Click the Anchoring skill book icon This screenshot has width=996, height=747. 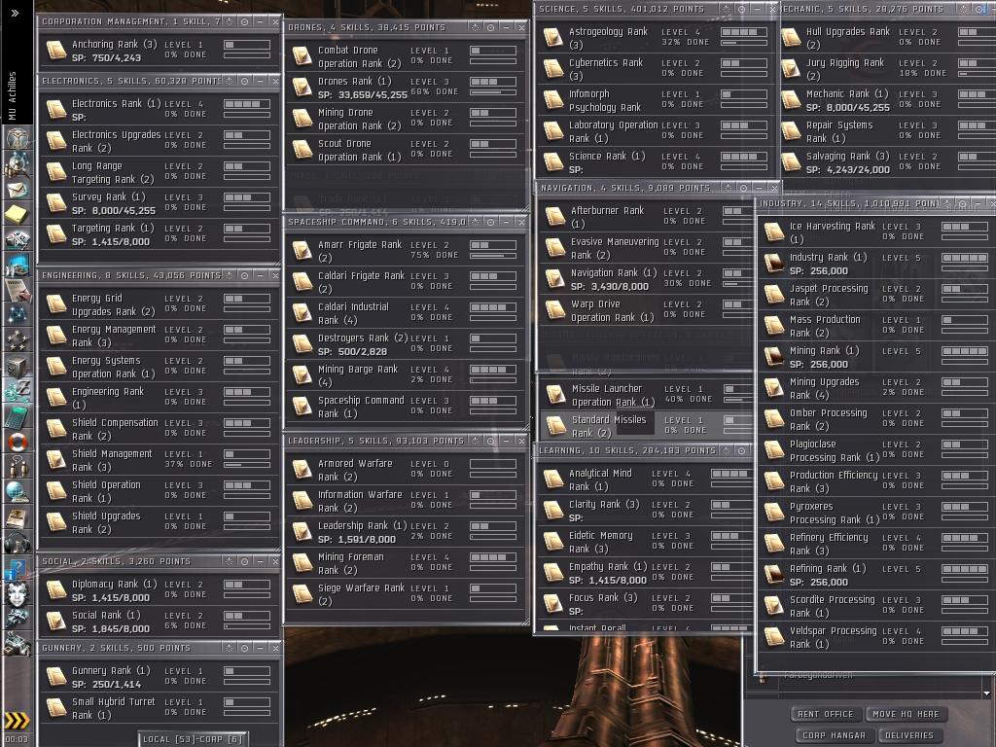pyautogui.click(x=55, y=51)
